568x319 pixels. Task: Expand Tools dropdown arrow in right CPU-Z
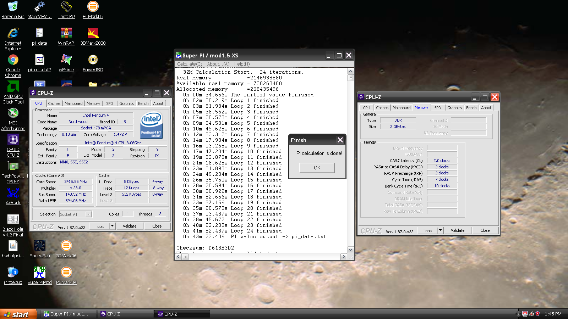point(440,230)
